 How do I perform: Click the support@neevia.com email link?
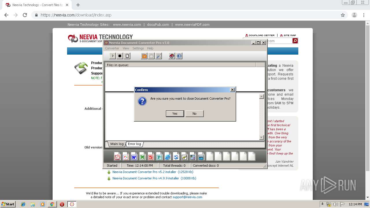point(187,197)
